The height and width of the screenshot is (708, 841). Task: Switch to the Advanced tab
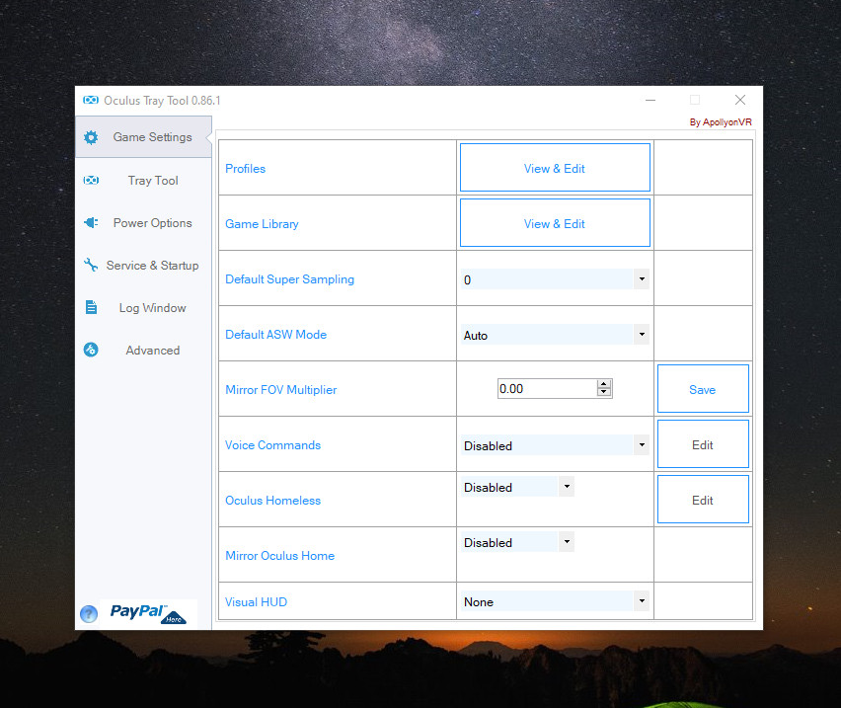(144, 350)
